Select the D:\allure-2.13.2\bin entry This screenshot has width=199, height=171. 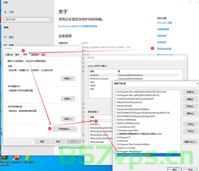[x=148, y=148]
